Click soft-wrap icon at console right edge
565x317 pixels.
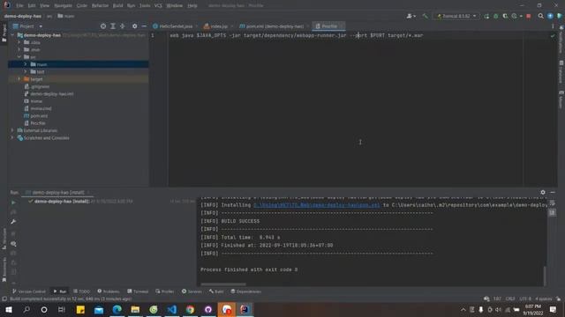pos(552,203)
